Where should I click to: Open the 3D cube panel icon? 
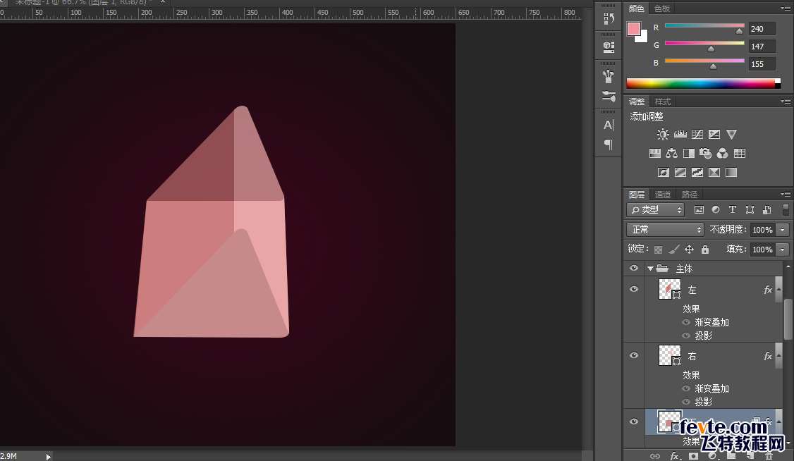(609, 47)
